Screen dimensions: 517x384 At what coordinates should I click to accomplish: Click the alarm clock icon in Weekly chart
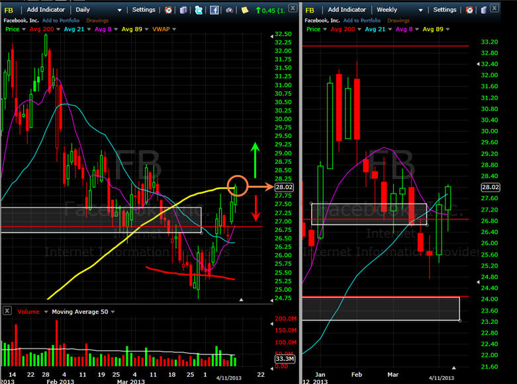click(469, 10)
